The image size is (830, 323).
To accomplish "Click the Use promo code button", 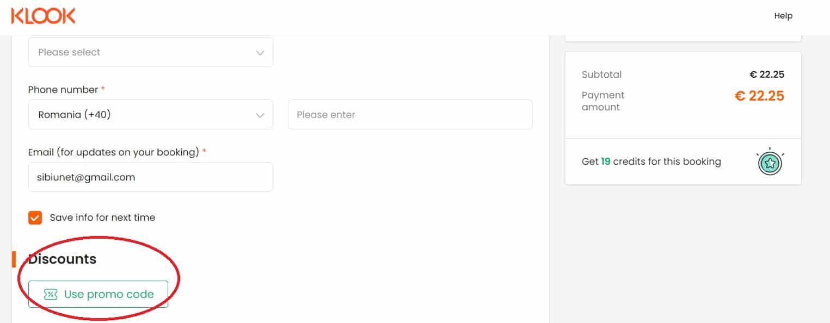I will pos(98,294).
